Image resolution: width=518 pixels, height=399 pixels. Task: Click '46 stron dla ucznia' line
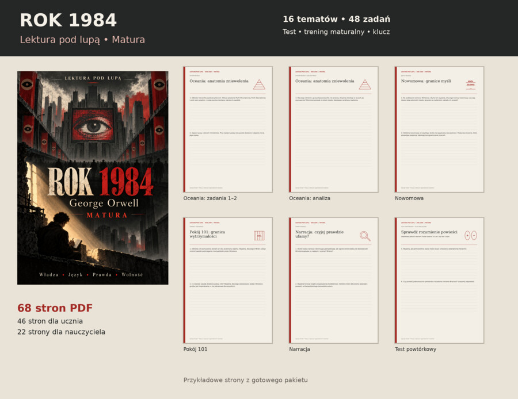click(x=50, y=321)
